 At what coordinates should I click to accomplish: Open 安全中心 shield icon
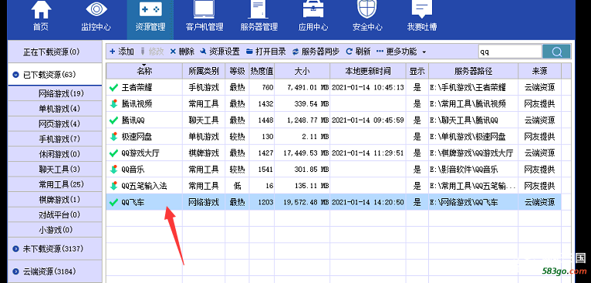(x=366, y=10)
